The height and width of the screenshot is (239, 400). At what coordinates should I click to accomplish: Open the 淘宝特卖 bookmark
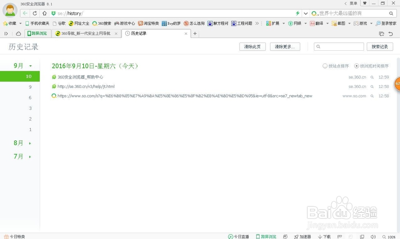(x=148, y=24)
